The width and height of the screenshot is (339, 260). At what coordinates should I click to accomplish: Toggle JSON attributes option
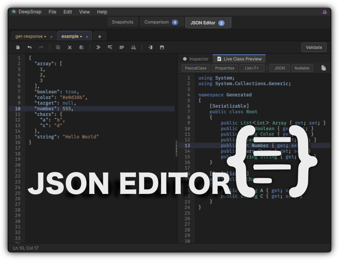tap(280, 68)
